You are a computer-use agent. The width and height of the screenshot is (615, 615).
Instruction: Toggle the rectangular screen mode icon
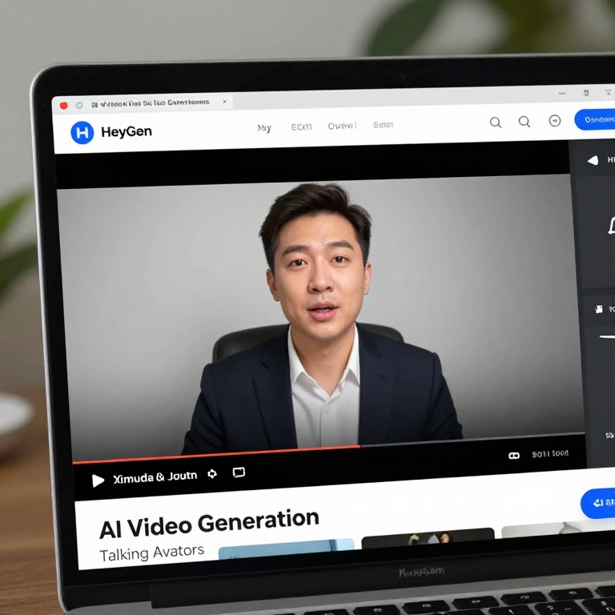(239, 472)
